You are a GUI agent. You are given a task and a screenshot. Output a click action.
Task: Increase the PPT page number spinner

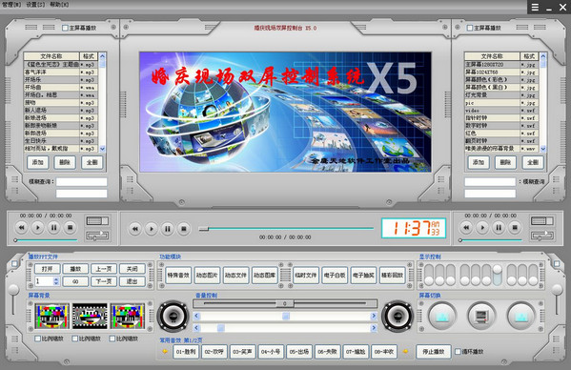pos(56,279)
